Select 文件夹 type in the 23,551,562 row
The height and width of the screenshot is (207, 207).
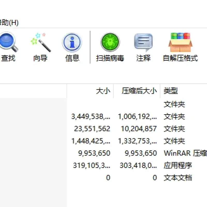(x=174, y=129)
